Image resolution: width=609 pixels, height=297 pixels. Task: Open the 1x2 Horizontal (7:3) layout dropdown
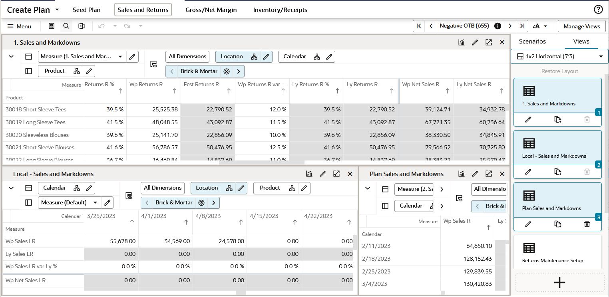(x=559, y=56)
